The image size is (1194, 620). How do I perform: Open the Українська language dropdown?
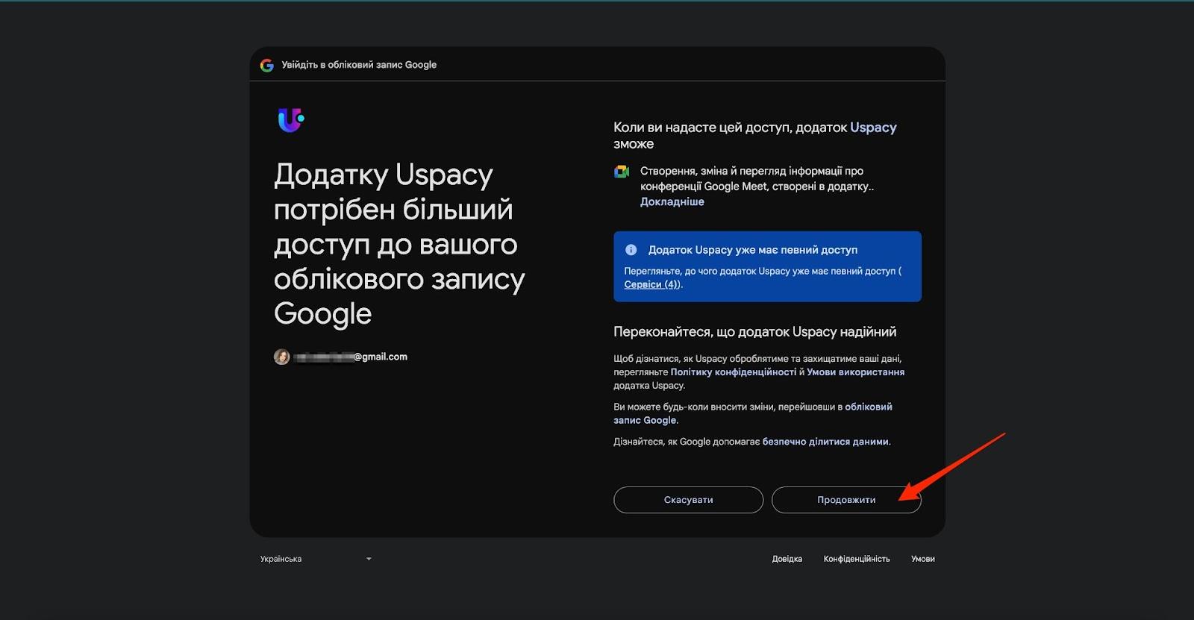tap(316, 559)
